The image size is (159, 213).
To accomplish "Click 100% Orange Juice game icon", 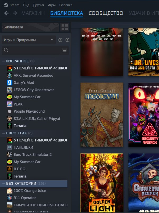I will 10,191.
